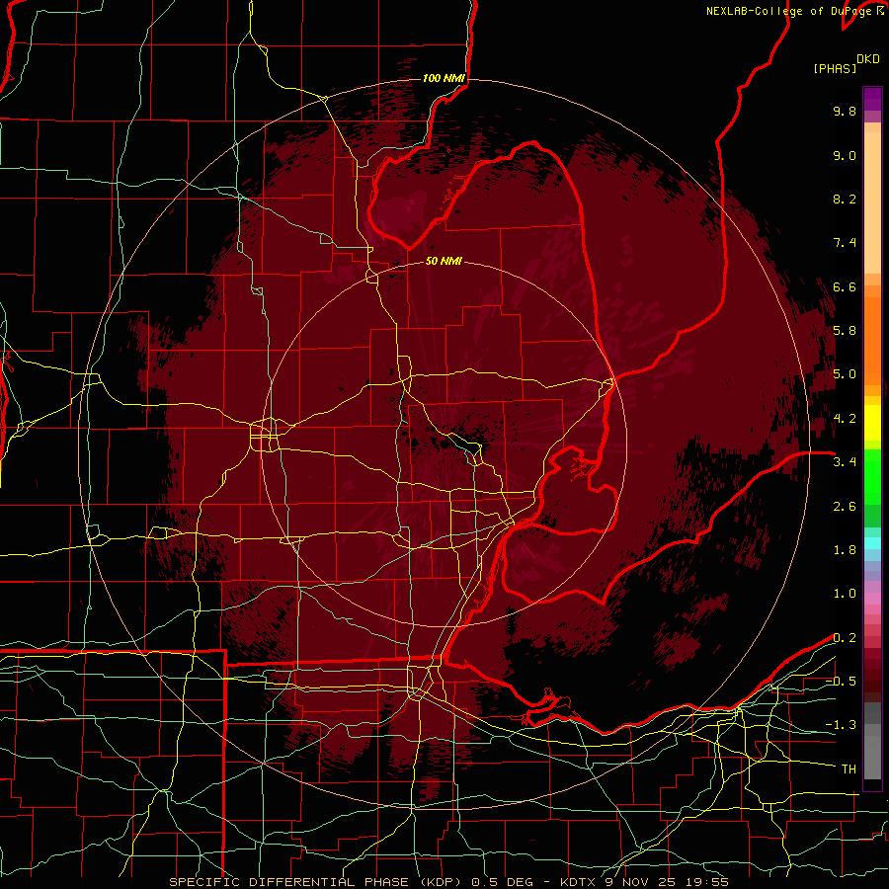Click the 5.0 value on color scale
889x889 pixels.
[x=845, y=374]
